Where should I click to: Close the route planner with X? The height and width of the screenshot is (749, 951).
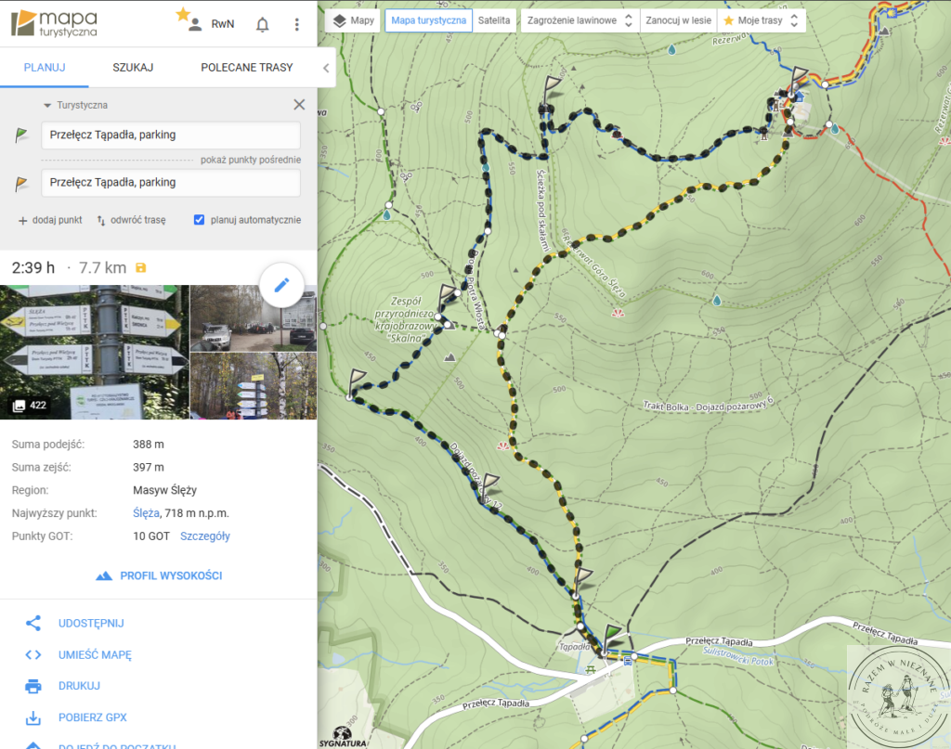point(299,105)
